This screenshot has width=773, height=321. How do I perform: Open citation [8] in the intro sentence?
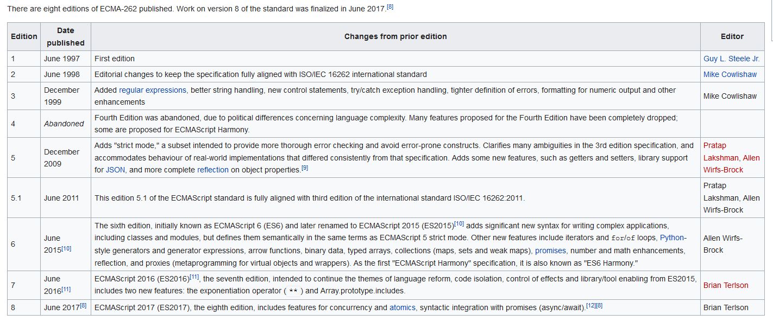(390, 7)
